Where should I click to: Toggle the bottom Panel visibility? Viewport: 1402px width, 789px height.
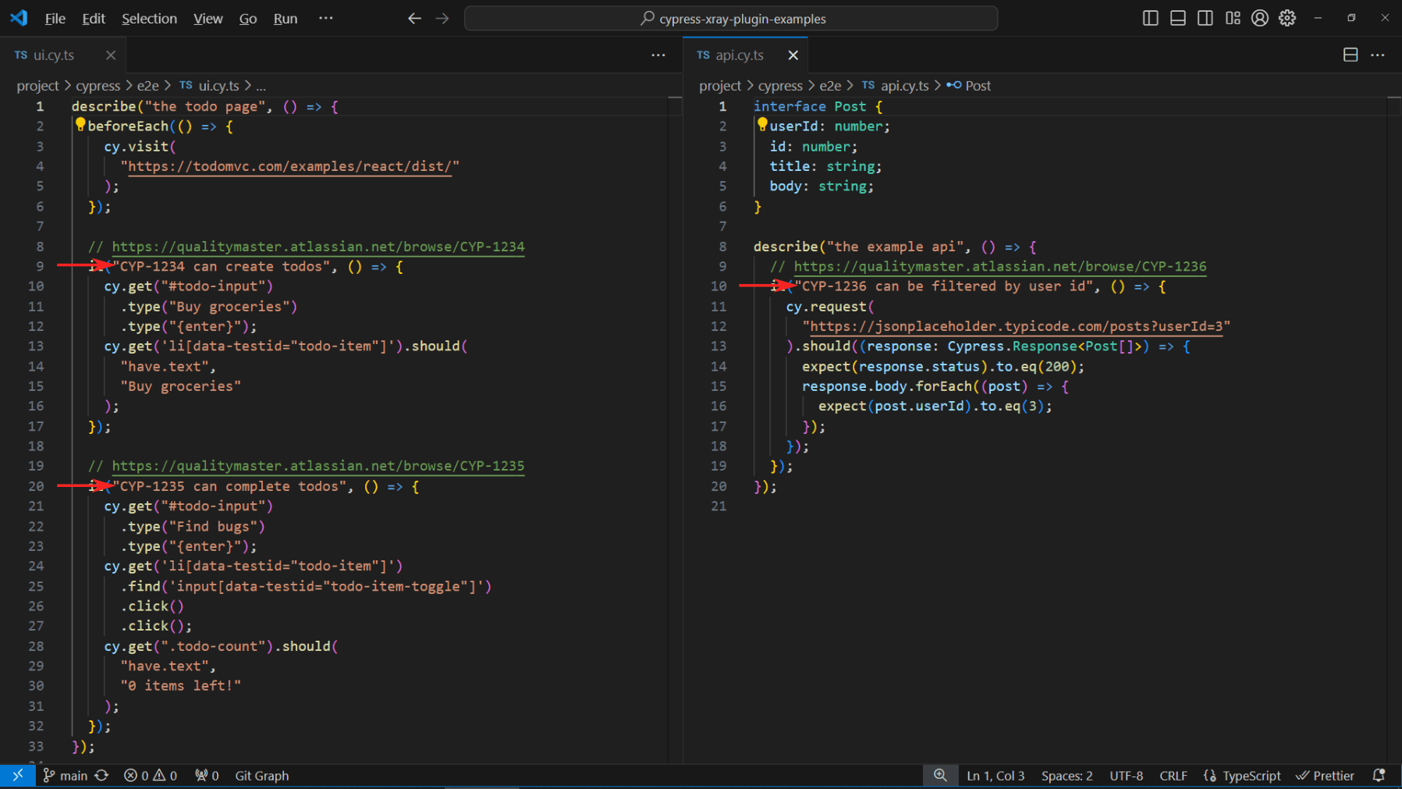coord(1177,17)
